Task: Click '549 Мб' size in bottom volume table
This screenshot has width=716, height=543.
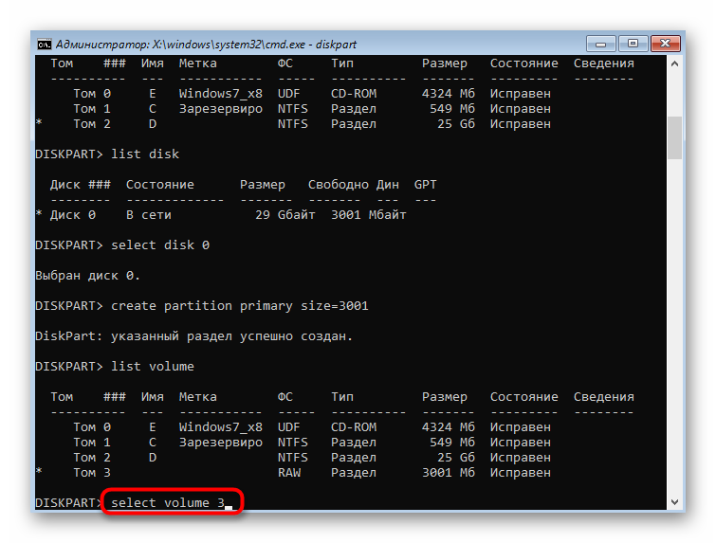Action: (x=452, y=443)
